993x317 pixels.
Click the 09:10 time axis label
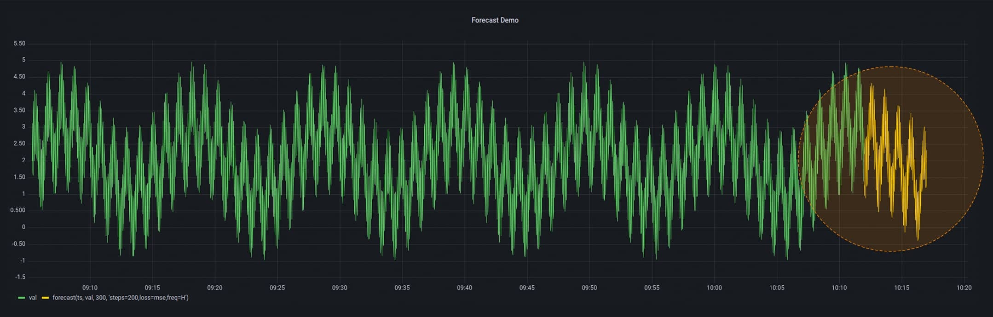click(90, 288)
